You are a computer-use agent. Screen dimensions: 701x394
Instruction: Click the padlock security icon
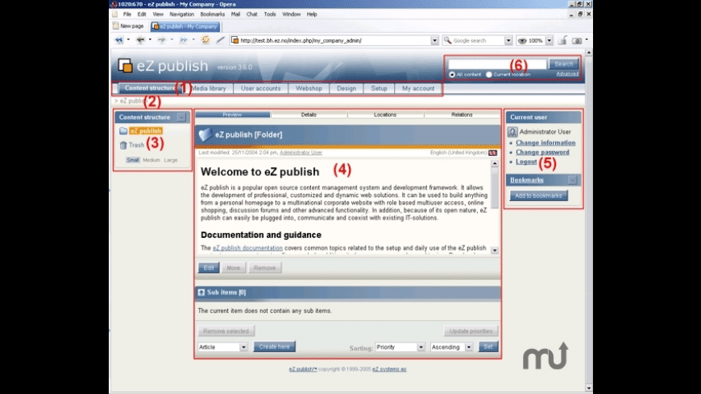(x=562, y=40)
